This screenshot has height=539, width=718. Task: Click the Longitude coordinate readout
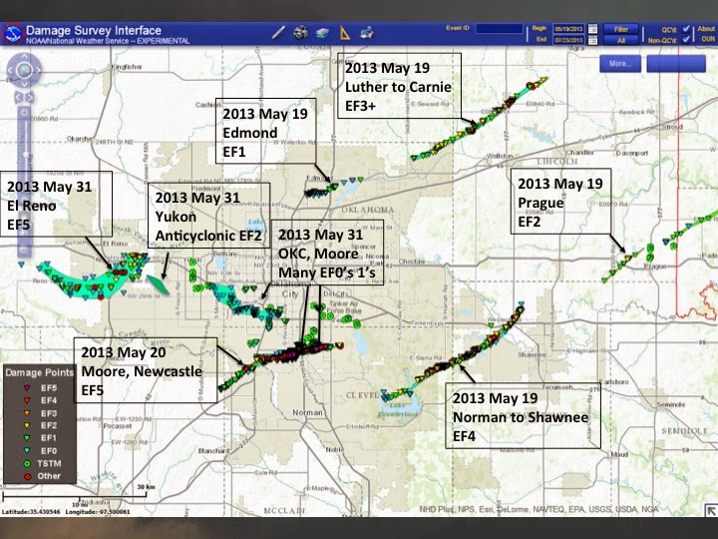[x=98, y=511]
